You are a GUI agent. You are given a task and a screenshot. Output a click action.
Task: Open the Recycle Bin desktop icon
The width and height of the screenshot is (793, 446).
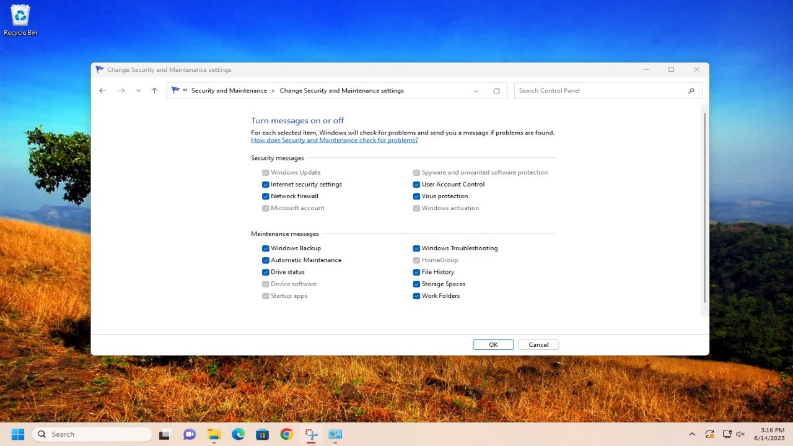coord(20,20)
